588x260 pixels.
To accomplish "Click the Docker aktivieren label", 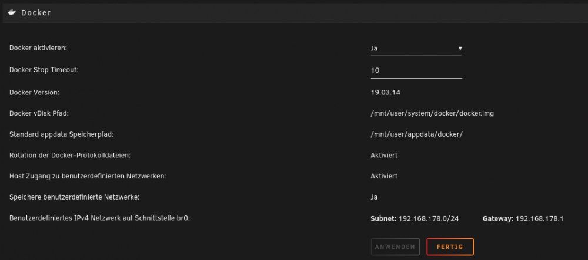I will coord(38,48).
